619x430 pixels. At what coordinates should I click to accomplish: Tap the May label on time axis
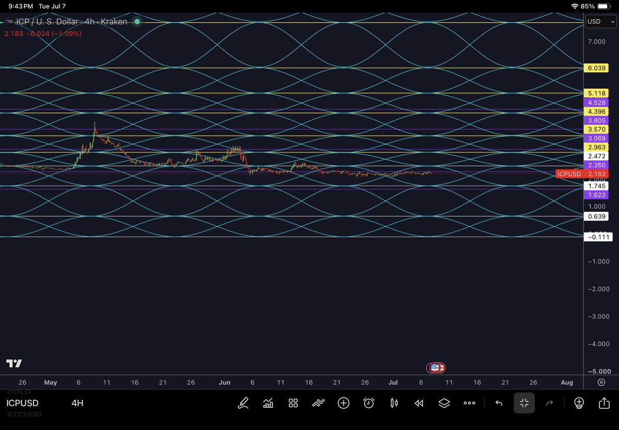click(x=51, y=383)
